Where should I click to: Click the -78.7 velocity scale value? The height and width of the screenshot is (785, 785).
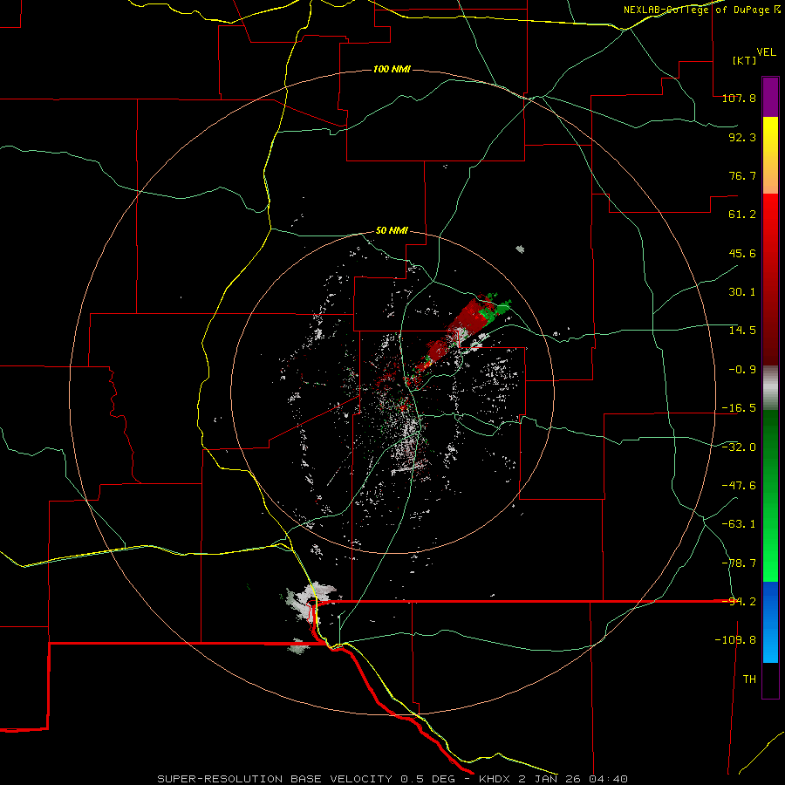[x=739, y=563]
